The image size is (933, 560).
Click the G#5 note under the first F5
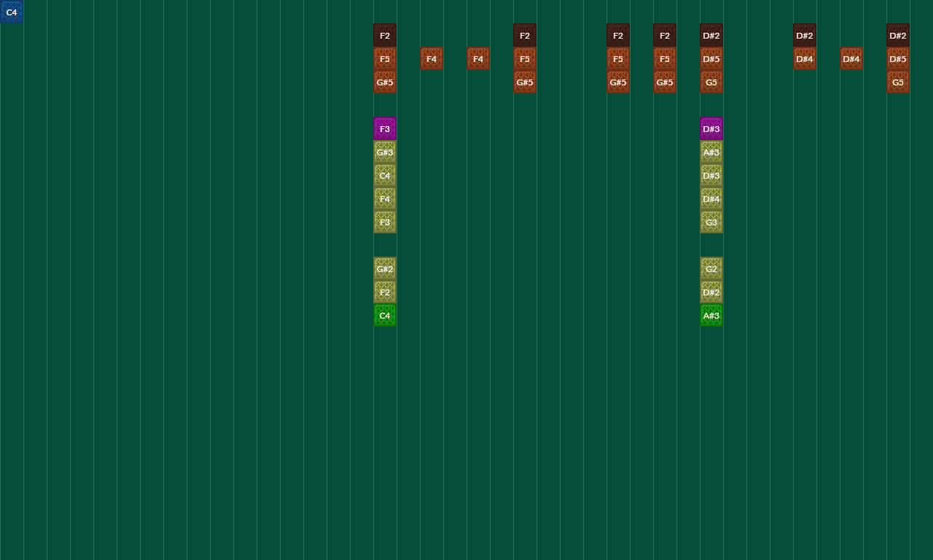385,82
